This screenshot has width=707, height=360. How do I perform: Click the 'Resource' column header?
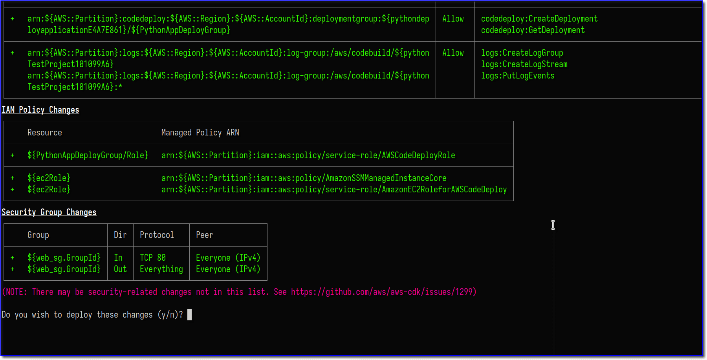coord(45,133)
